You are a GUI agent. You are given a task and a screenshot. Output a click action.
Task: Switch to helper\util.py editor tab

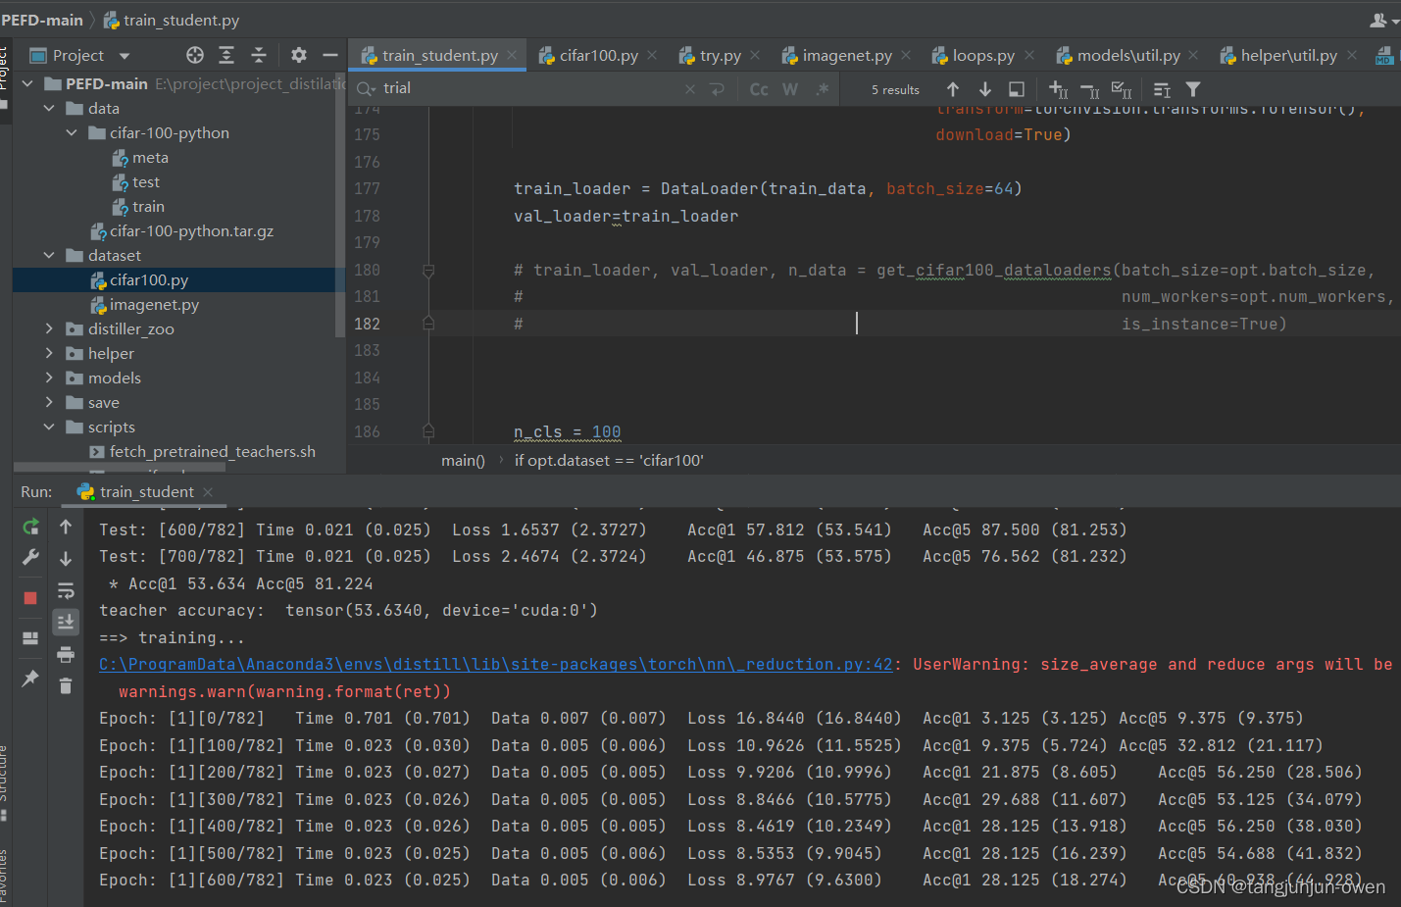point(1287,56)
